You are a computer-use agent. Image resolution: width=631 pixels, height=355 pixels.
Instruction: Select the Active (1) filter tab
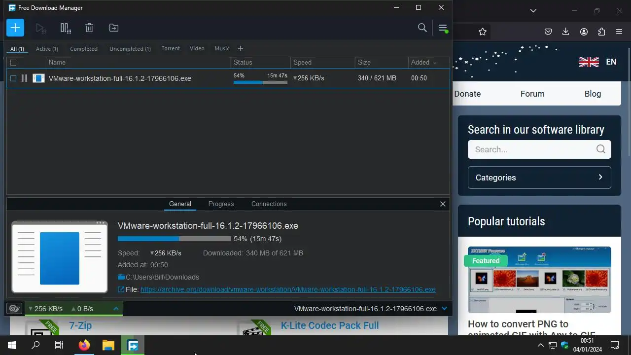47,49
